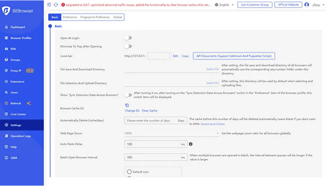Select the Default Icon radio button

129,172
